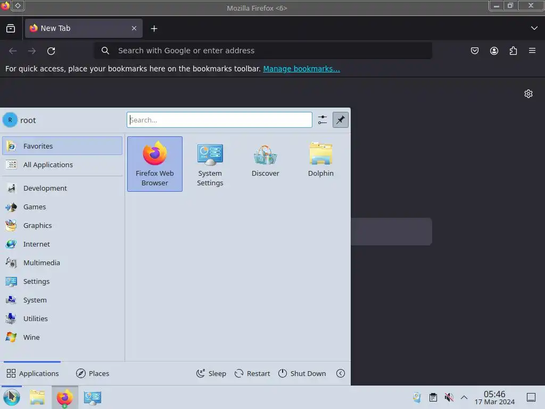Select Favorites category
The height and width of the screenshot is (409, 545).
[62, 146]
